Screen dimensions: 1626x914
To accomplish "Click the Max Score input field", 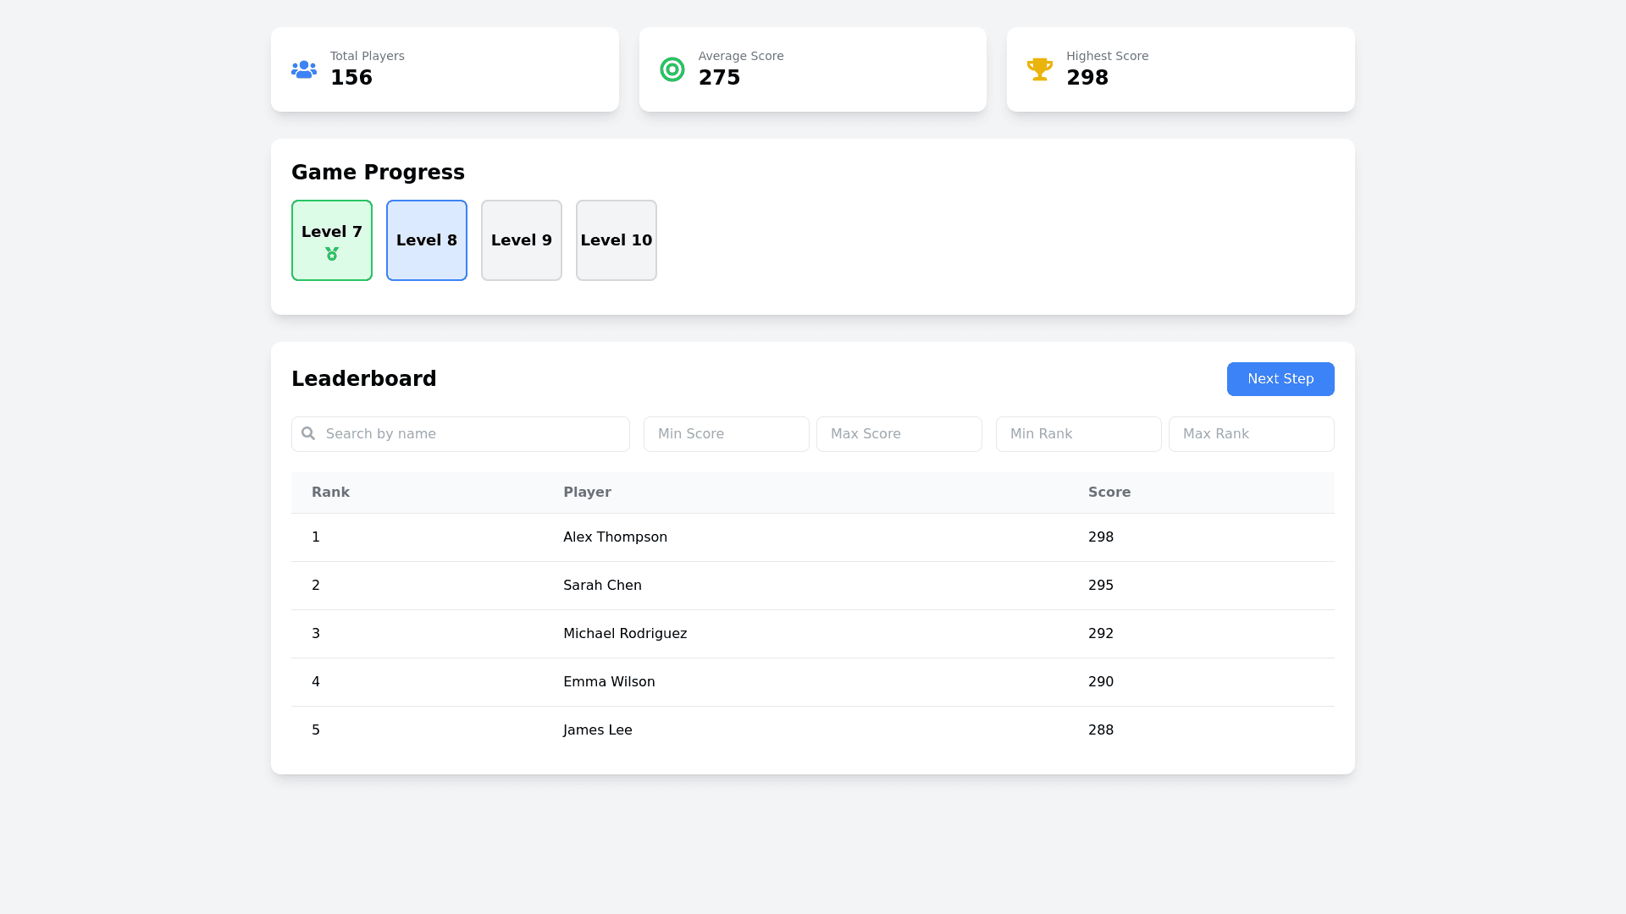I will coord(899,433).
